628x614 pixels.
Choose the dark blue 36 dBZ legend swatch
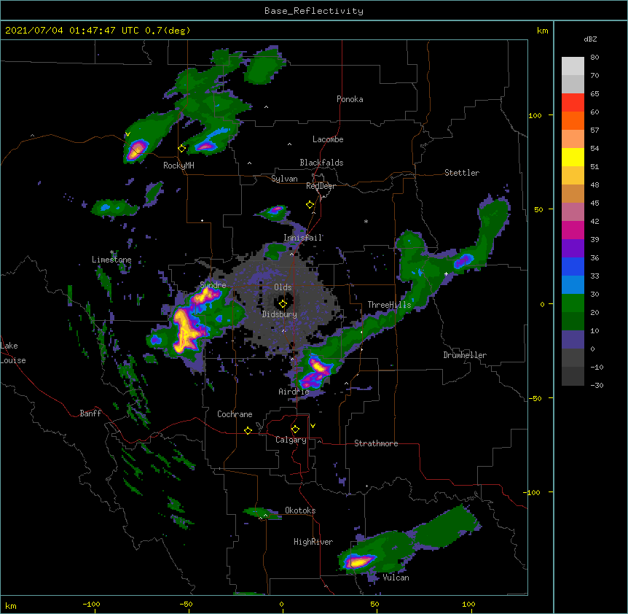point(573,266)
